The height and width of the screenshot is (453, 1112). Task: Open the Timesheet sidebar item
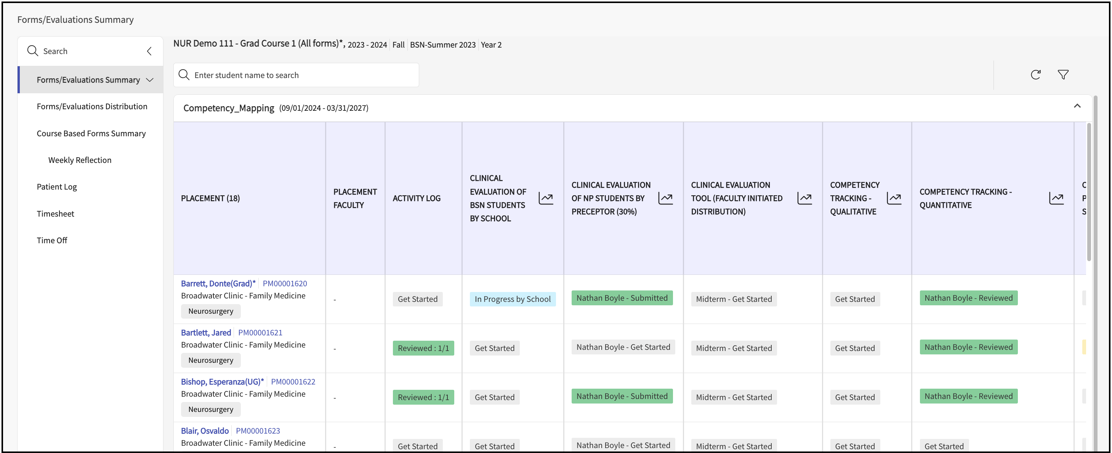click(55, 214)
